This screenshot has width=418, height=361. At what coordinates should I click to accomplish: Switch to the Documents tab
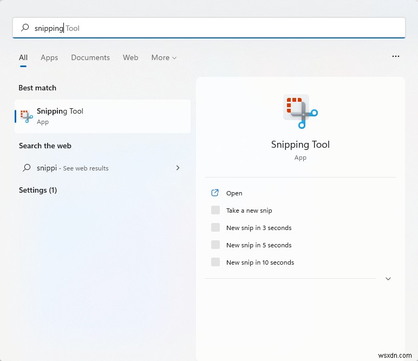90,57
